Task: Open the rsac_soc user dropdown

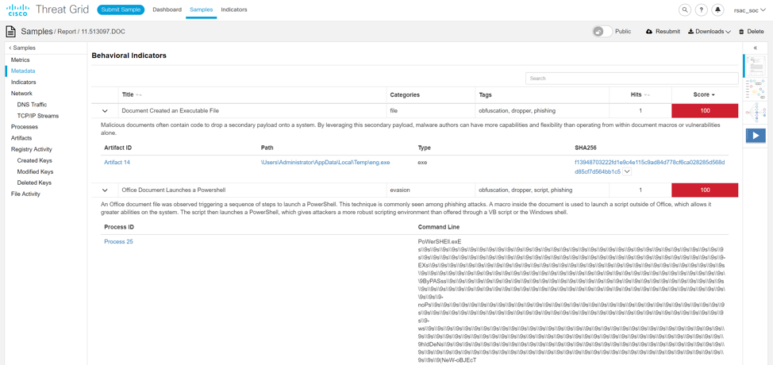Action: tap(749, 10)
